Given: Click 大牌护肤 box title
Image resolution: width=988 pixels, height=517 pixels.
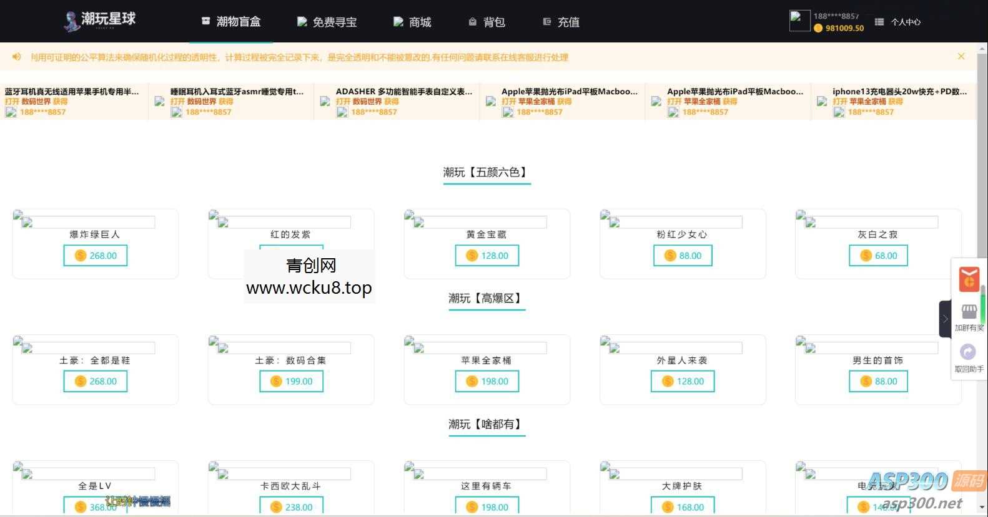Looking at the screenshot, I should 682,486.
